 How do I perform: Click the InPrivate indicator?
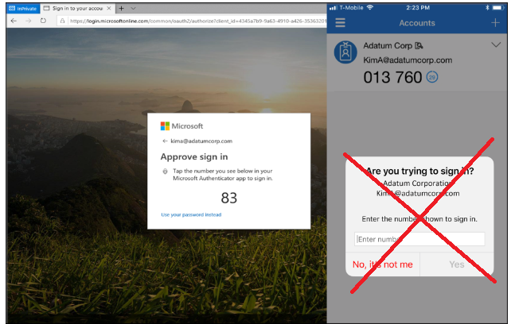click(23, 9)
